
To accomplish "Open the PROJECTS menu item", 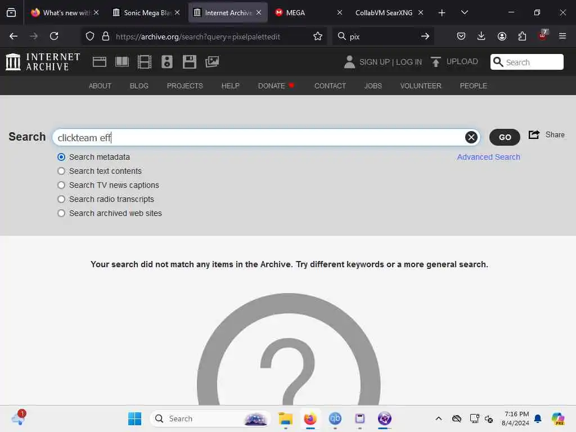I will (184, 85).
